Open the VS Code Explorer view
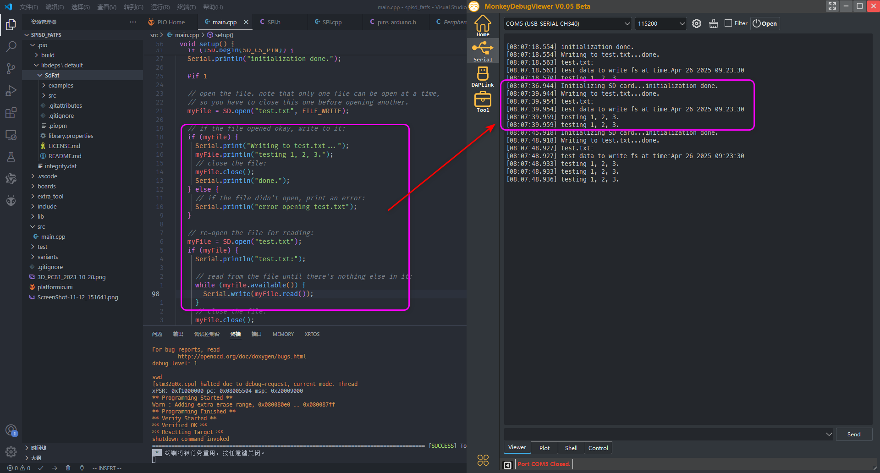 [11, 24]
